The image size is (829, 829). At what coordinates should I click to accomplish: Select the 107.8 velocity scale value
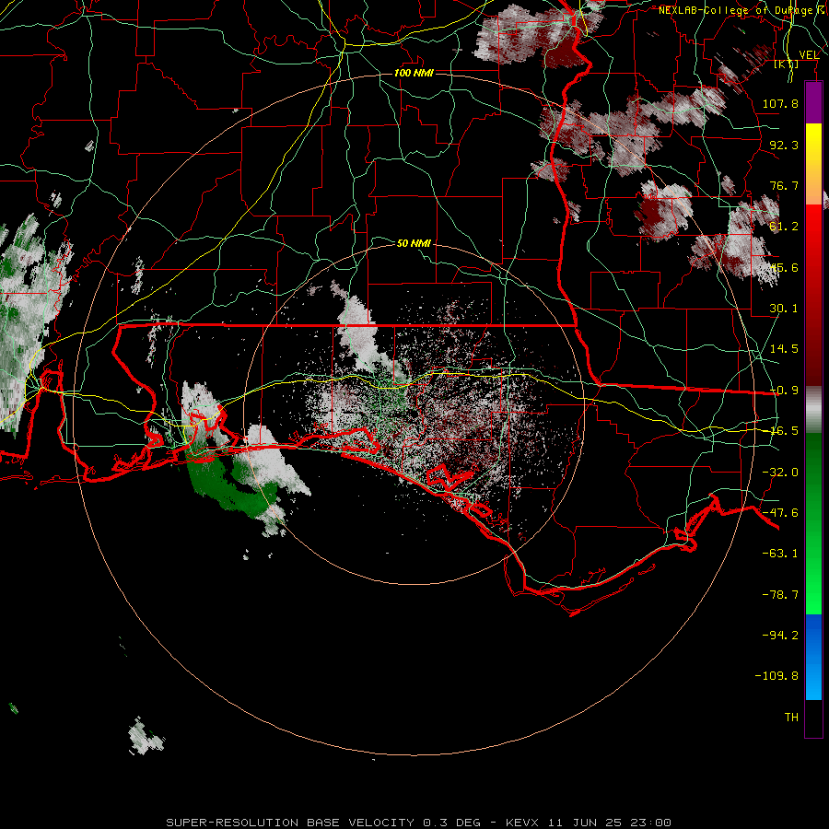coord(780,103)
